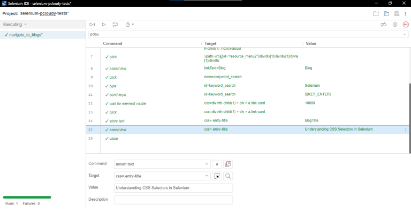Expand the Target dropdown list

point(207,176)
